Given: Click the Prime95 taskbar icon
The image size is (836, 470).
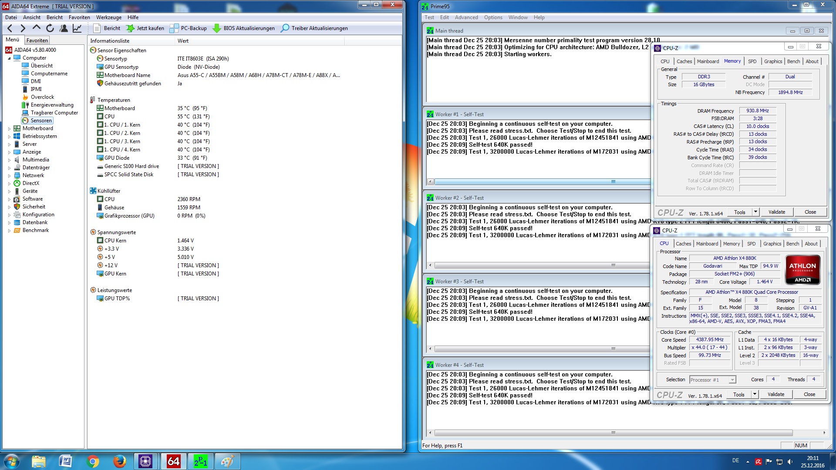Looking at the screenshot, I should tap(200, 461).
